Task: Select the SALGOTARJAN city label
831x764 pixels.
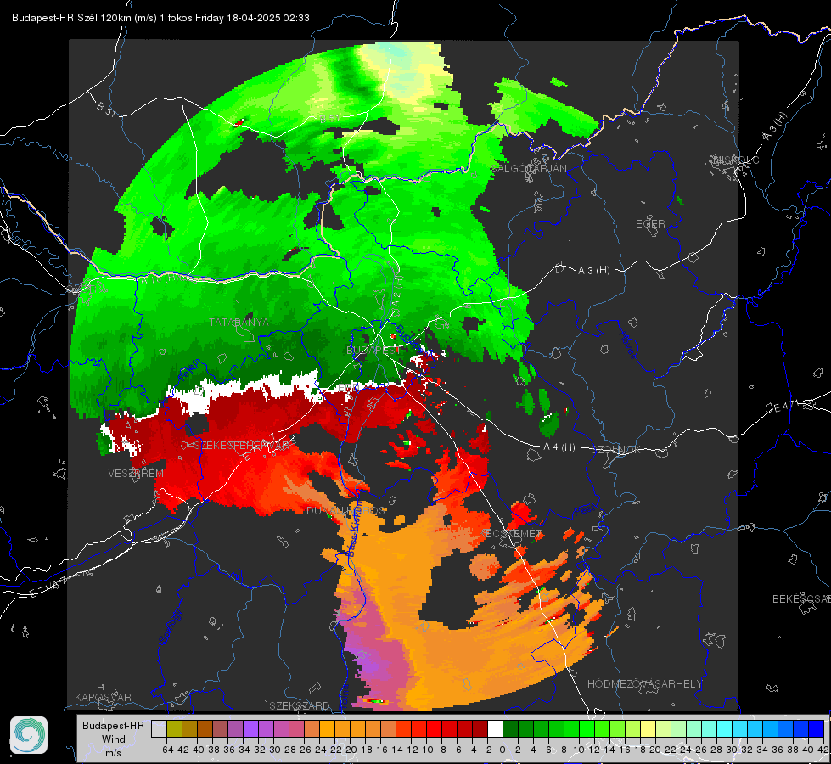Action: [529, 169]
